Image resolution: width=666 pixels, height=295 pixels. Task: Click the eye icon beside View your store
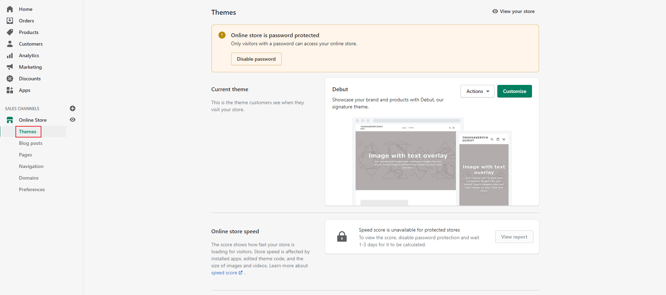click(x=495, y=11)
